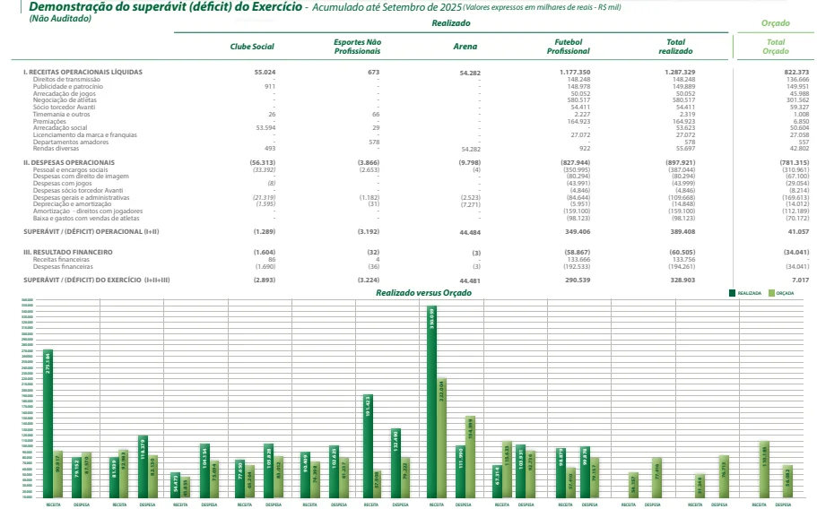
Task: Click the light green ORÇADA legend swatch
Action: pyautogui.click(x=770, y=292)
